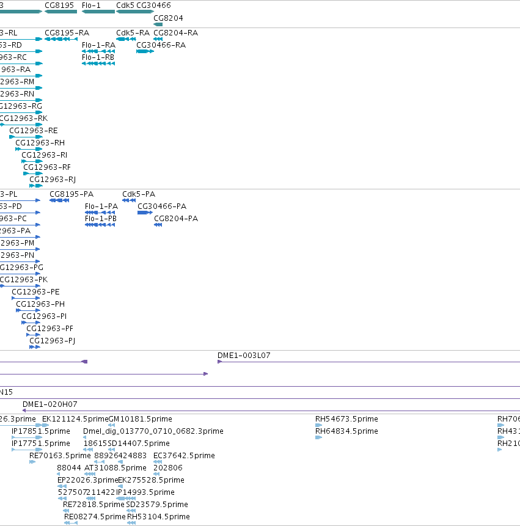Select protein CG12963-PH
520x526 pixels.
[28, 310]
